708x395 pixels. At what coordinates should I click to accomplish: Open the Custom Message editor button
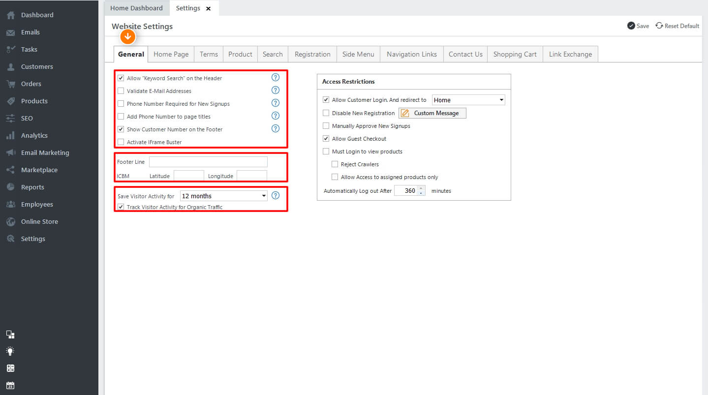tap(432, 113)
